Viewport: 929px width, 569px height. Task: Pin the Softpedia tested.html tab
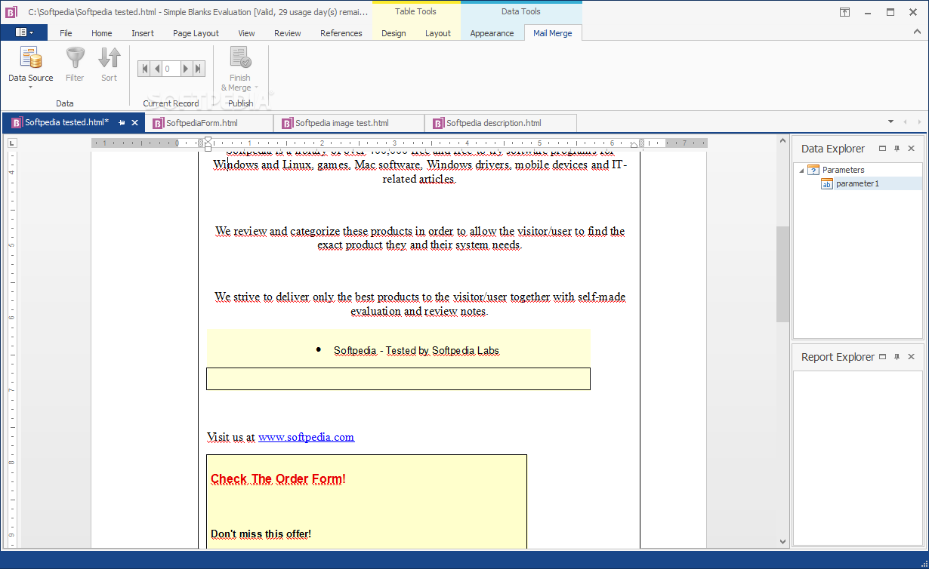tap(122, 122)
